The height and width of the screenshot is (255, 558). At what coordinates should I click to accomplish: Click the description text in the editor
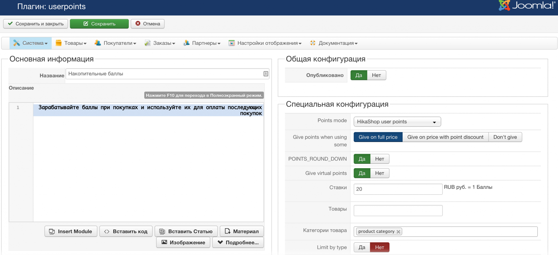click(x=150, y=110)
